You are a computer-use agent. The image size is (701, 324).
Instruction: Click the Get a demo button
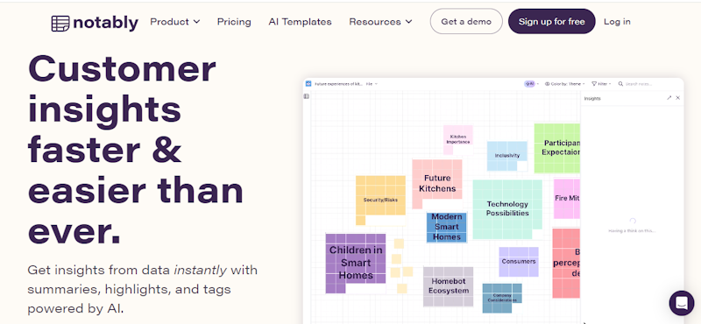tap(466, 21)
